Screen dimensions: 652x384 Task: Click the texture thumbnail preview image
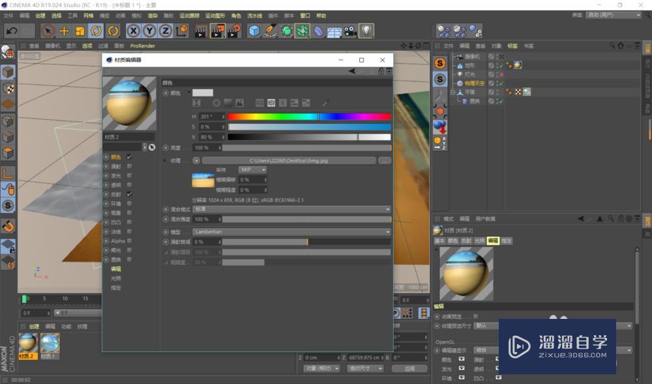tap(203, 180)
